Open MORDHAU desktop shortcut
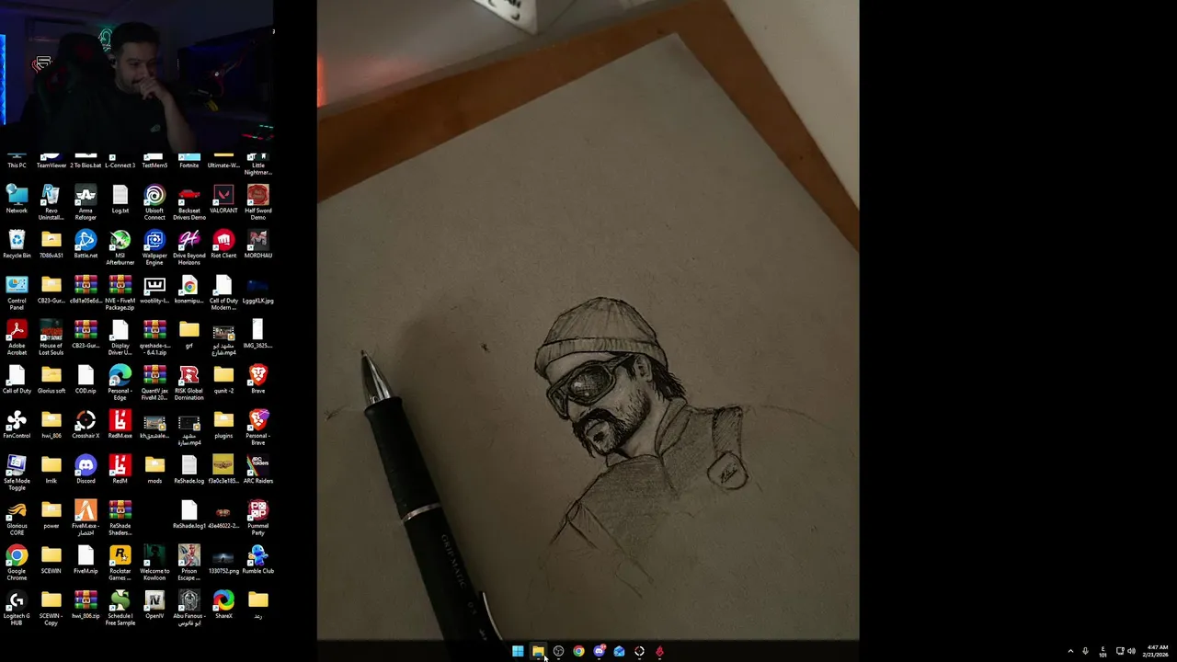The width and height of the screenshot is (1177, 662). (258, 245)
